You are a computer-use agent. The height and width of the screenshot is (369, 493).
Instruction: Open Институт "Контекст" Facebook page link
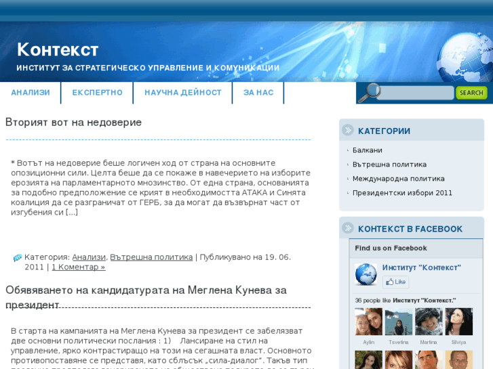click(421, 267)
